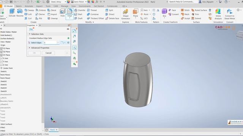243x136 pixels.
Task: Pick the Derive tool
Action: pyautogui.click(x=40, y=14)
